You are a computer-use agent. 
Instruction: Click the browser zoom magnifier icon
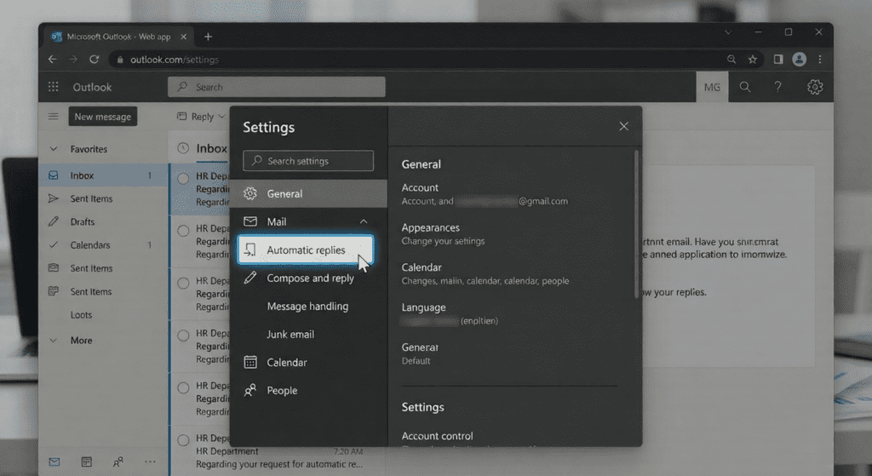(x=731, y=59)
